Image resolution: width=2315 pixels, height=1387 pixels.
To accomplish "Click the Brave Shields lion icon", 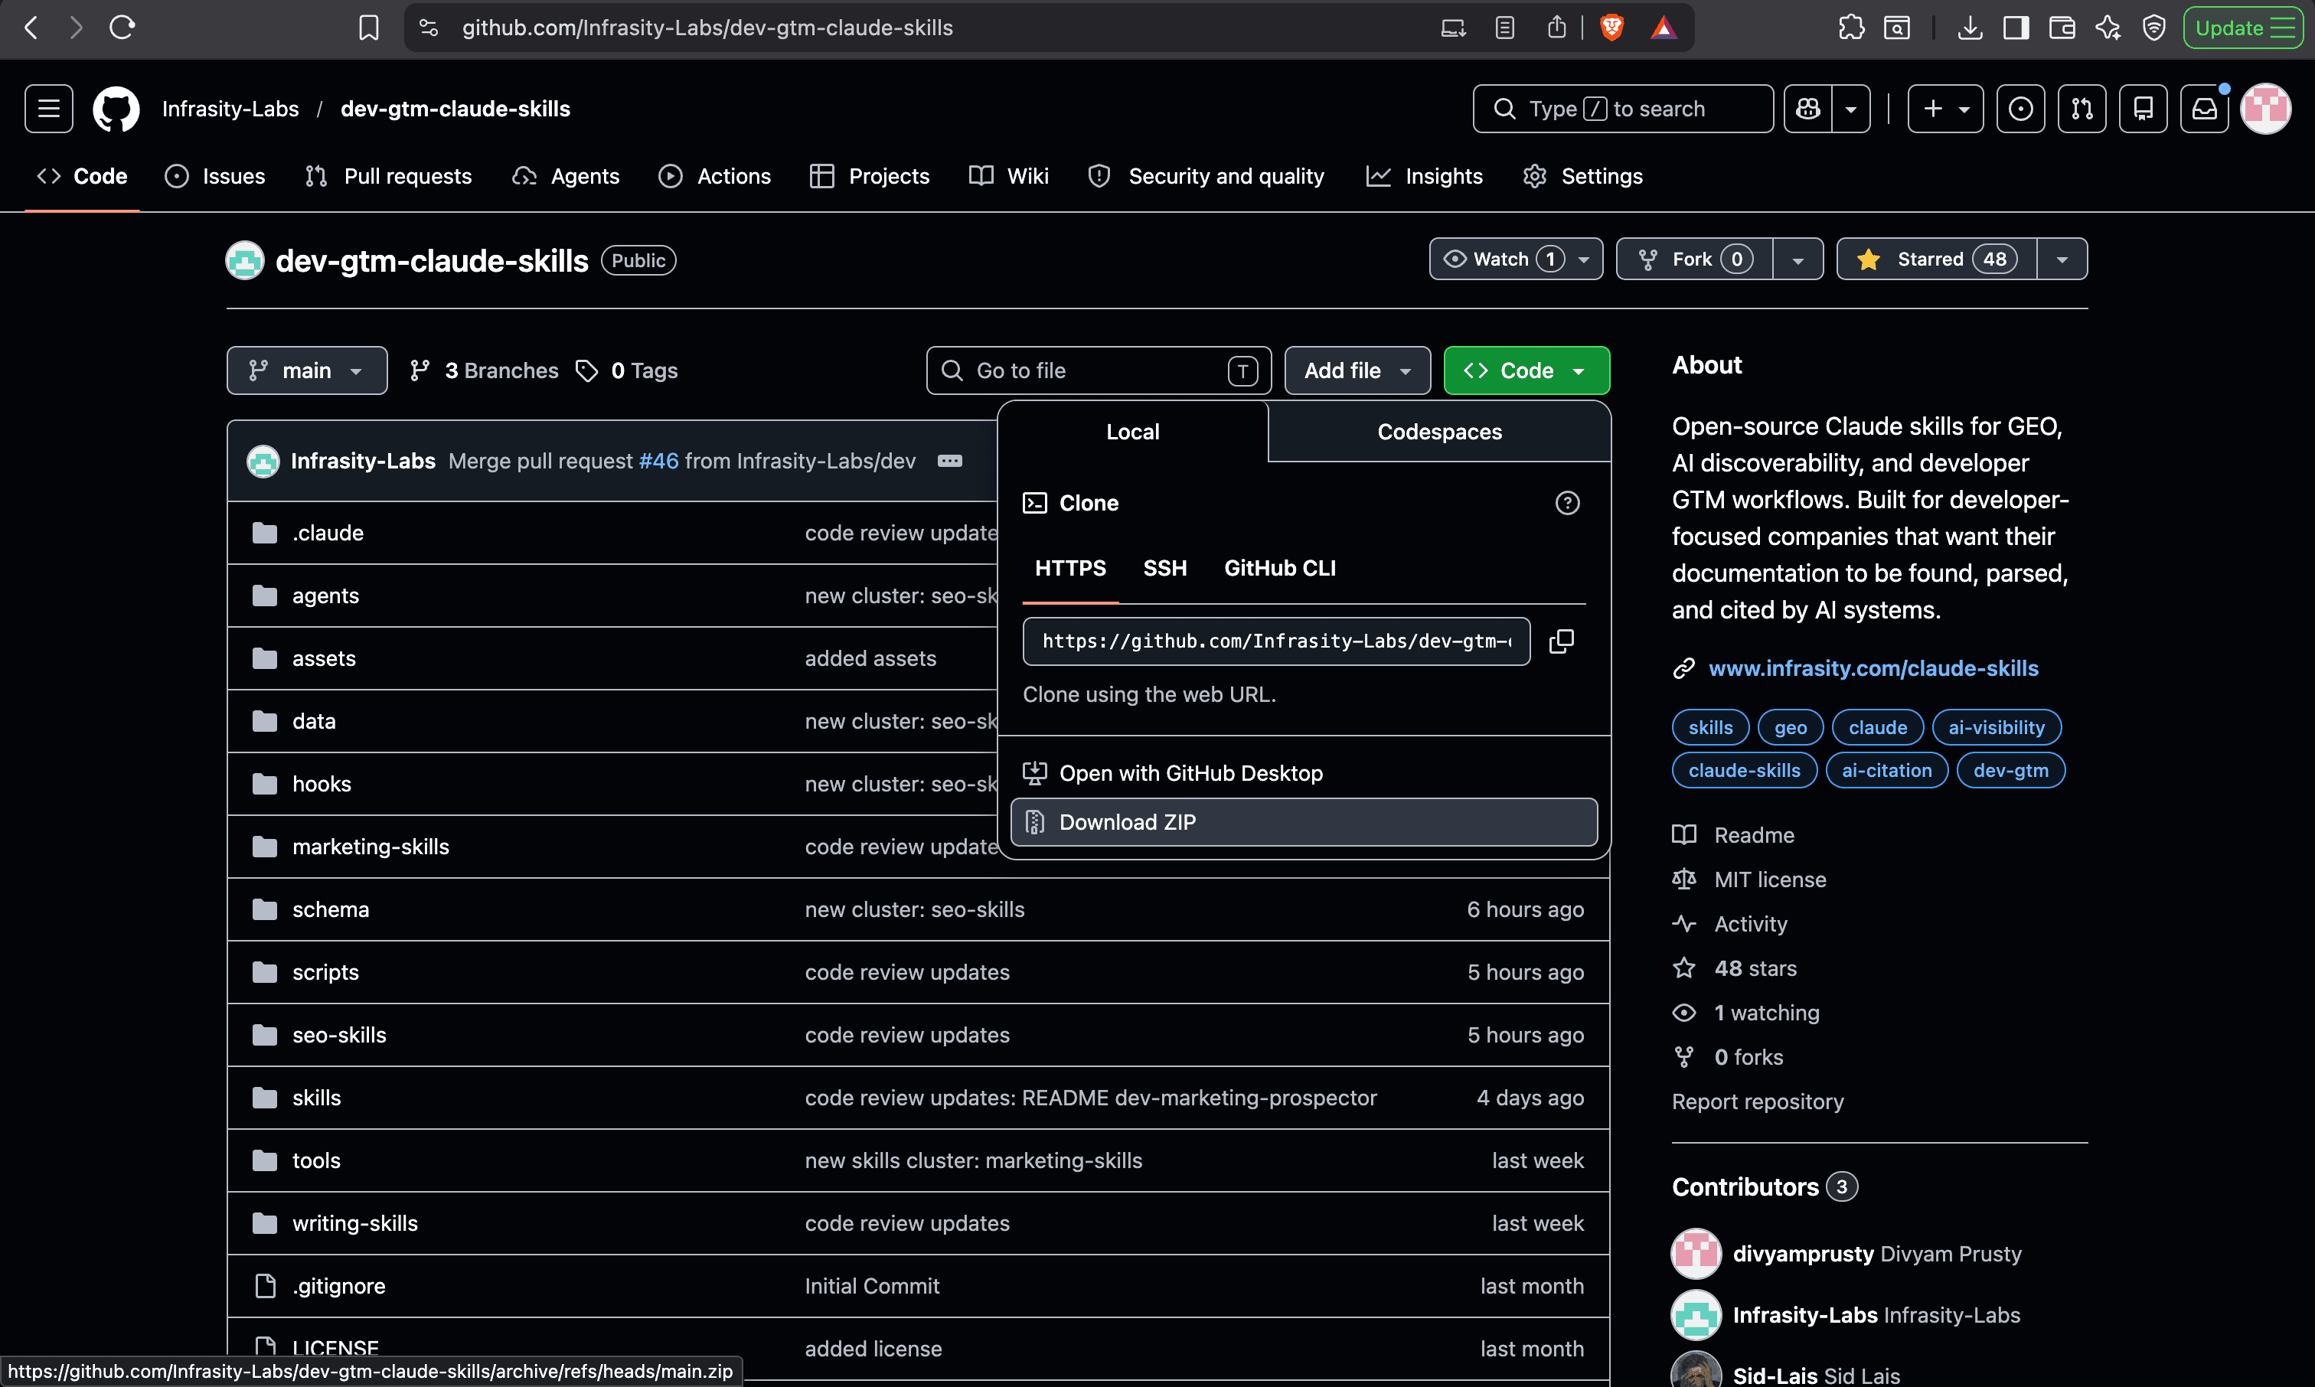I will click(1612, 28).
